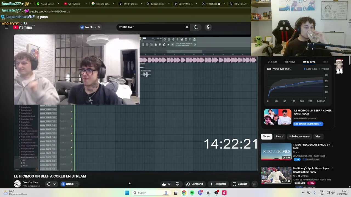Toggle 'Typical' chart legend
This screenshot has width=351, height=197.
click(x=324, y=69)
